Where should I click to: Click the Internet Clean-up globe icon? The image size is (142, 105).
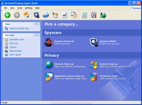click(49, 65)
